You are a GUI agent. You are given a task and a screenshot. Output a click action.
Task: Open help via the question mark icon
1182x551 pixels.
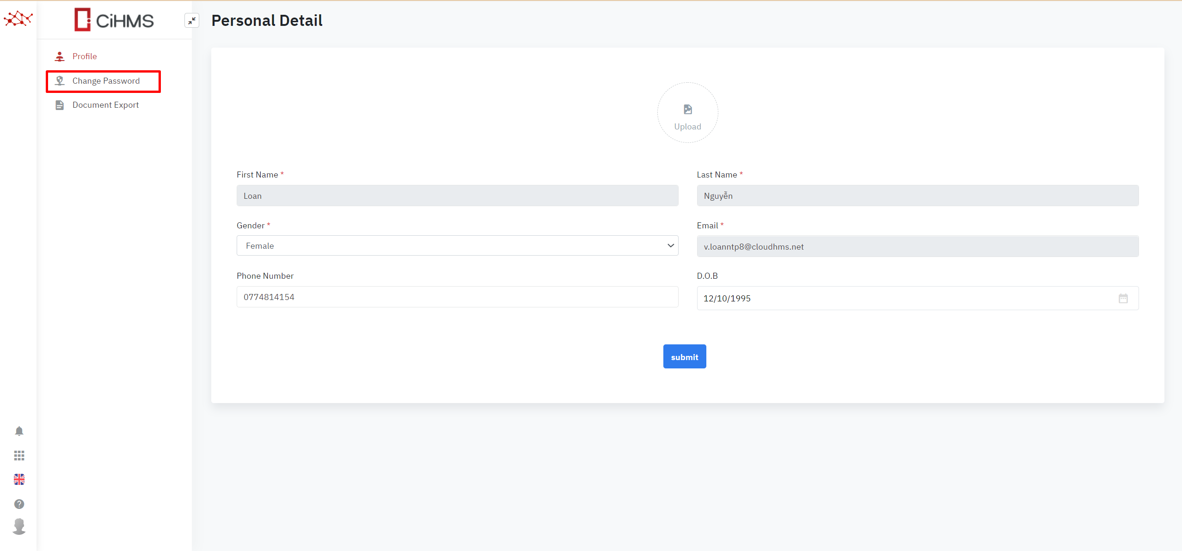[19, 504]
